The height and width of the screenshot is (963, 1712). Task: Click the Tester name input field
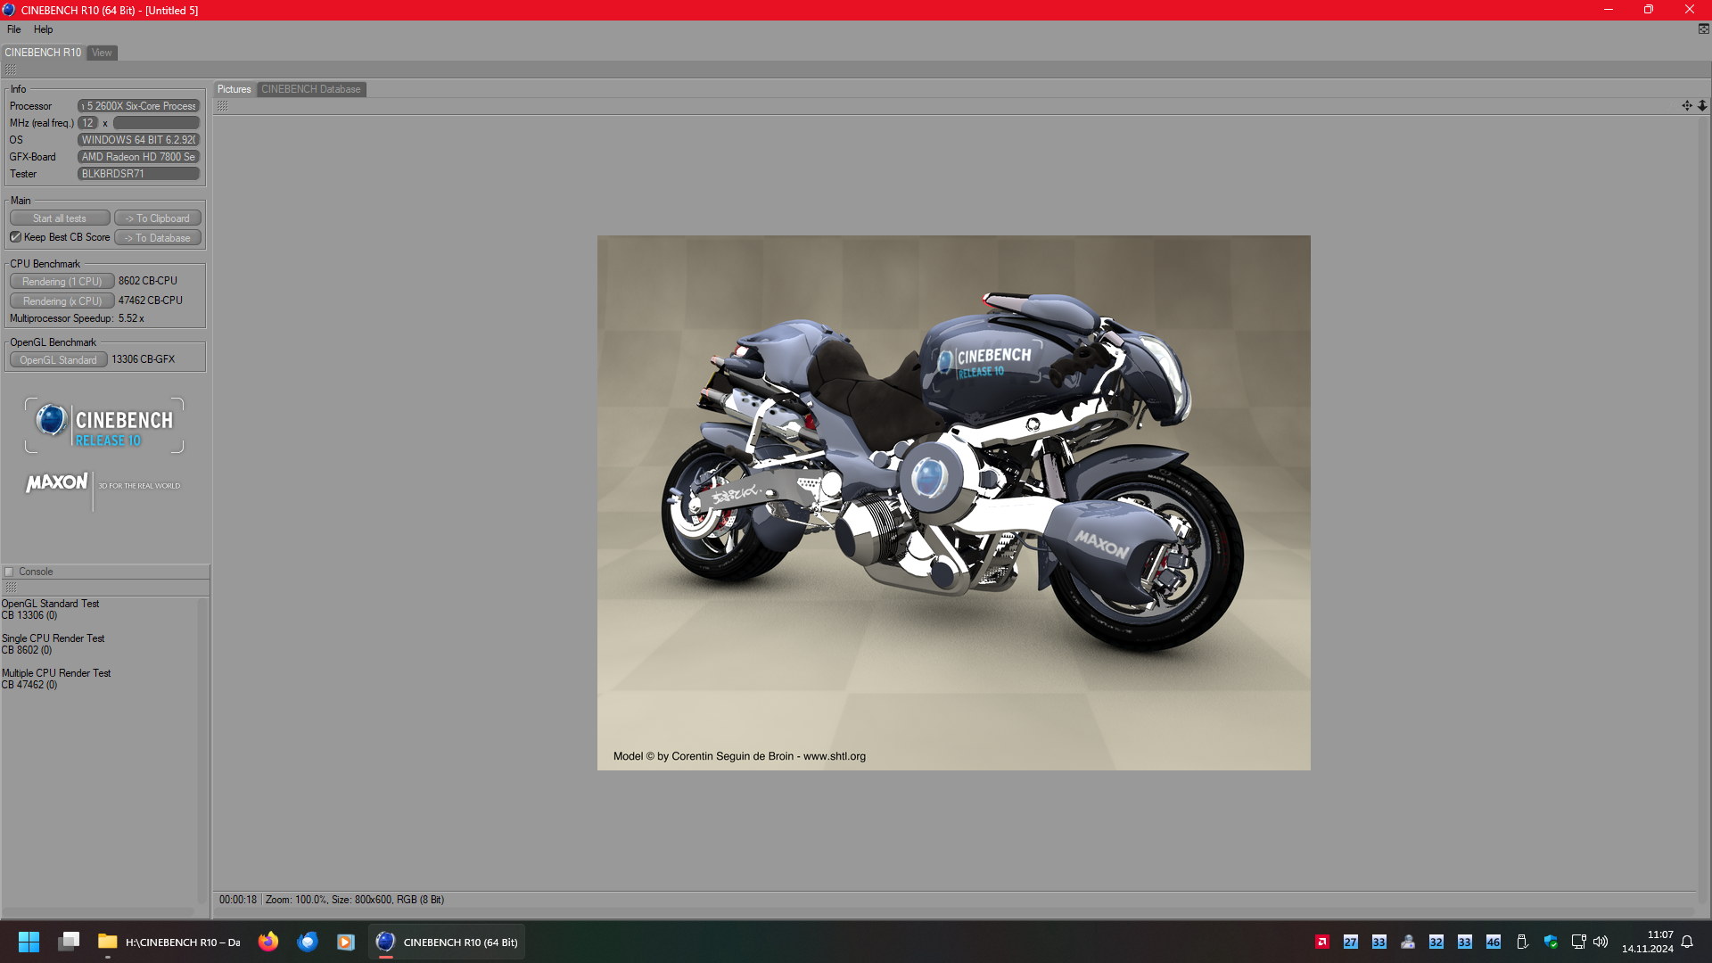(x=138, y=174)
